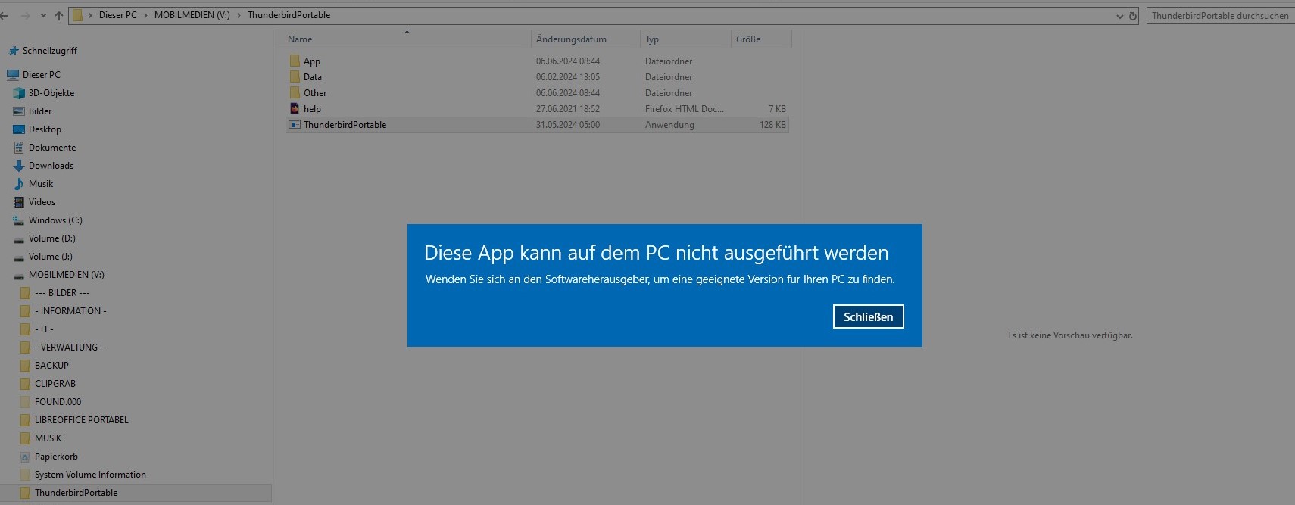Click the Anwendung type cell
Screen dimensions: 1295x505
(x=669, y=125)
